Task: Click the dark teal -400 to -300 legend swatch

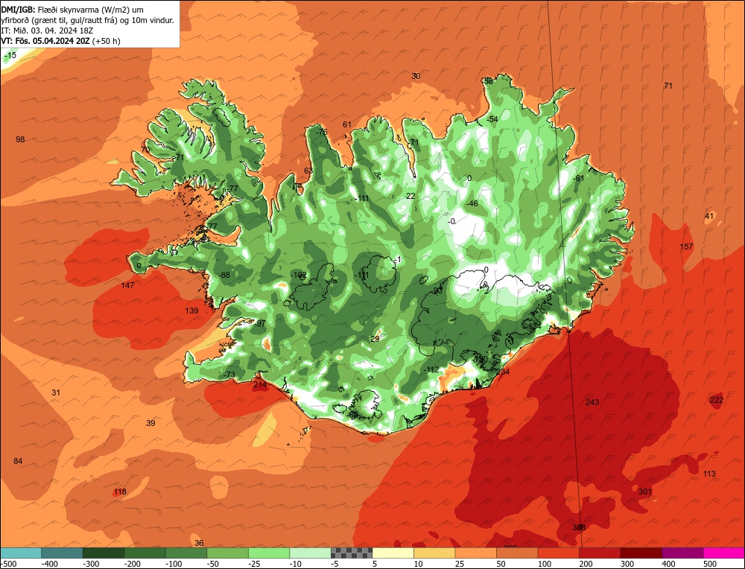Action: click(62, 553)
